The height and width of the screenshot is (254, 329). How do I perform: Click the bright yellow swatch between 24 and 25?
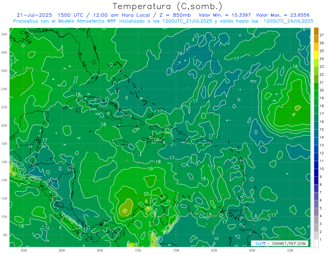316,55
